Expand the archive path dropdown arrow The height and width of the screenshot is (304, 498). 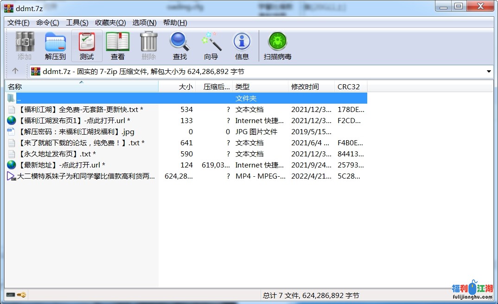coord(489,72)
